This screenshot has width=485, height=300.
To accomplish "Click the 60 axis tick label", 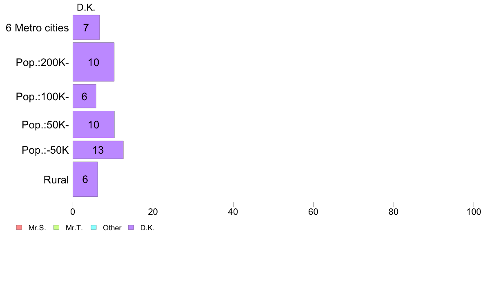I will (313, 212).
